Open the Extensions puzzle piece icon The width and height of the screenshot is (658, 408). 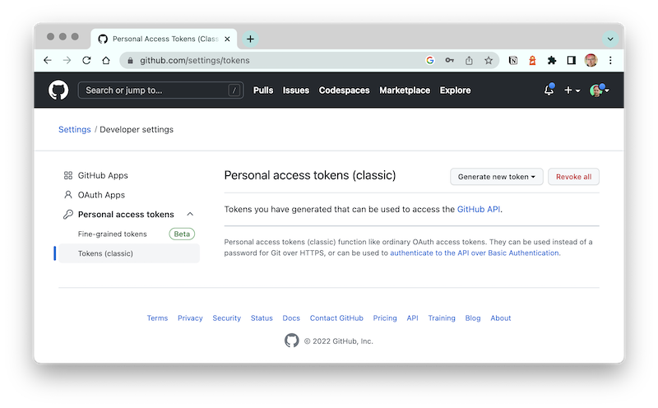tap(552, 60)
